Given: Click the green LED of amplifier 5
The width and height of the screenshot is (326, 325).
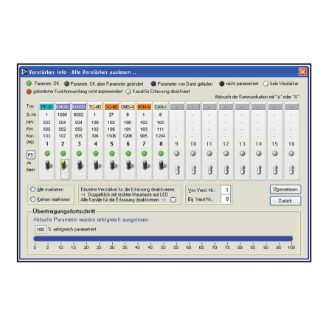Looking at the screenshot, I should click(112, 154).
